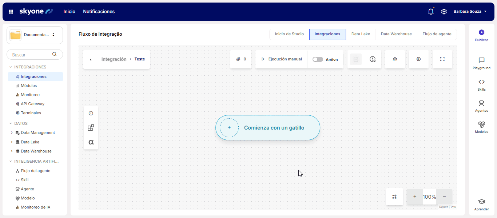Click Comienza con un gatillo node
This screenshot has height=218, width=497.
click(x=268, y=128)
